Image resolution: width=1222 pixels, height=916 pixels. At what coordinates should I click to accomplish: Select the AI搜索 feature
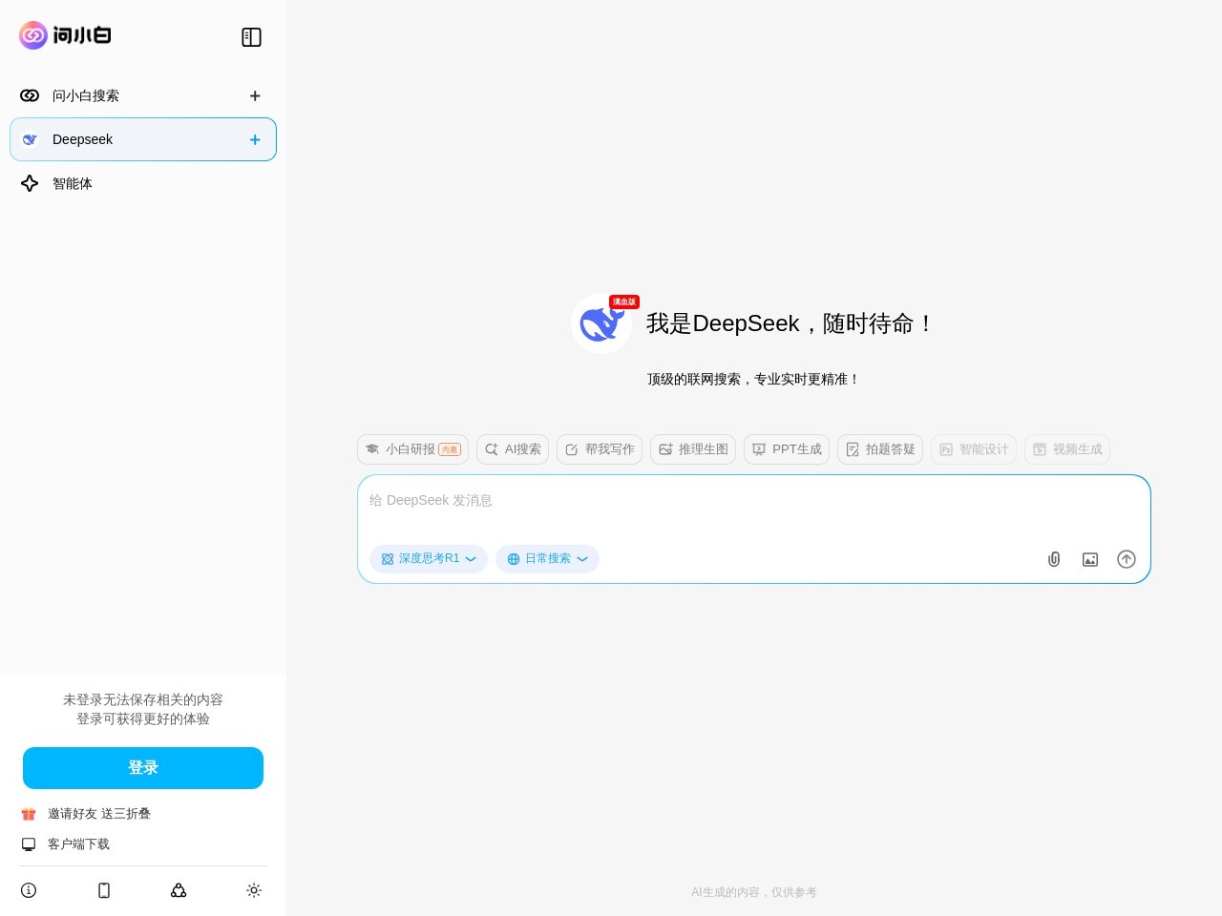[x=512, y=449]
